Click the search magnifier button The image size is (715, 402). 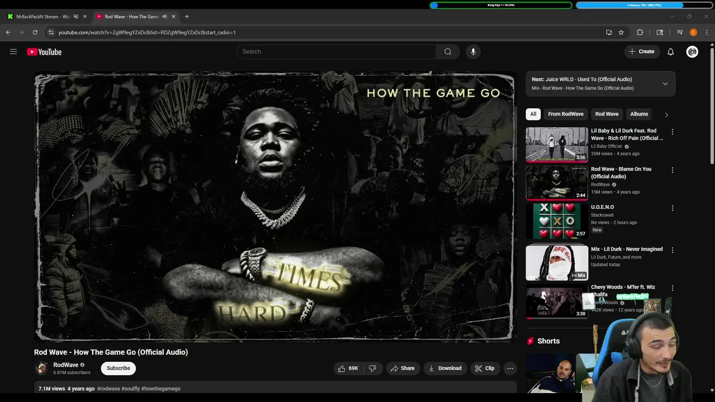pyautogui.click(x=448, y=51)
